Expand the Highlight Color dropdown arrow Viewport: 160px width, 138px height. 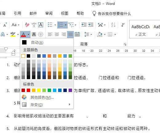click(x=18, y=34)
